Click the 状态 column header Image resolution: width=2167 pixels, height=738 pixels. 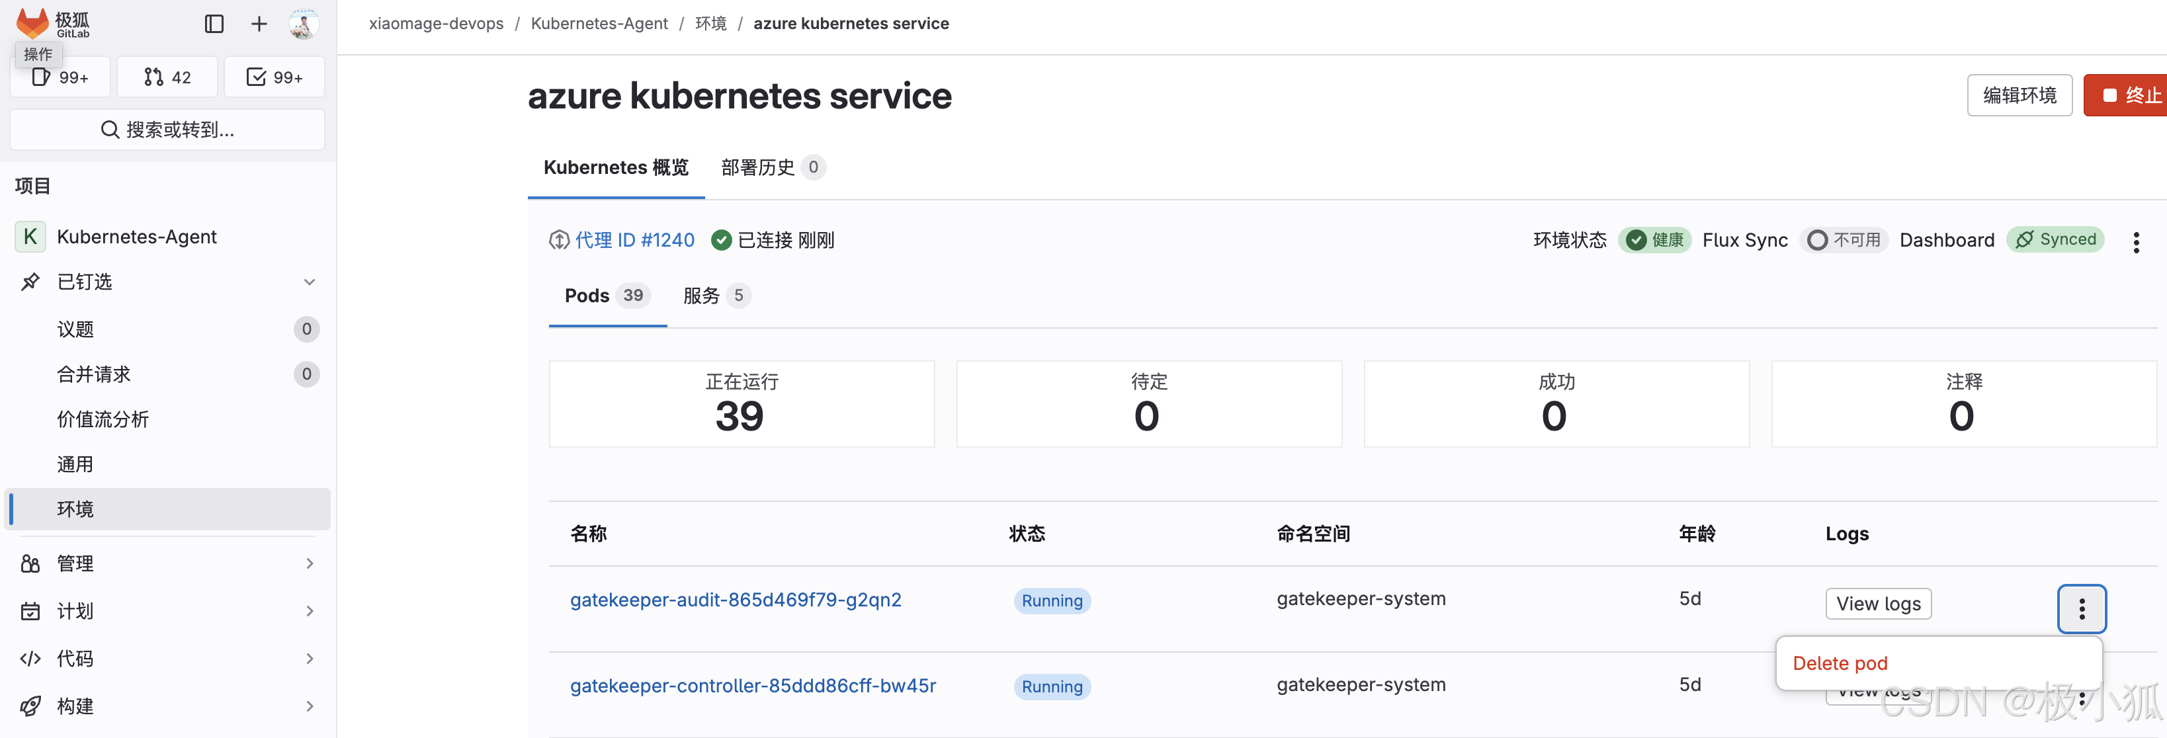[x=1027, y=534]
